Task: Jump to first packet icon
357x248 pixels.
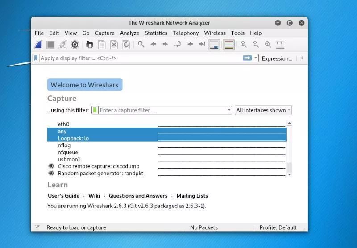Action: (x=189, y=44)
